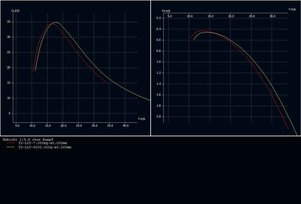Select the T2-LLT-7.000kg-x0.000mm legend entry text

42,143
